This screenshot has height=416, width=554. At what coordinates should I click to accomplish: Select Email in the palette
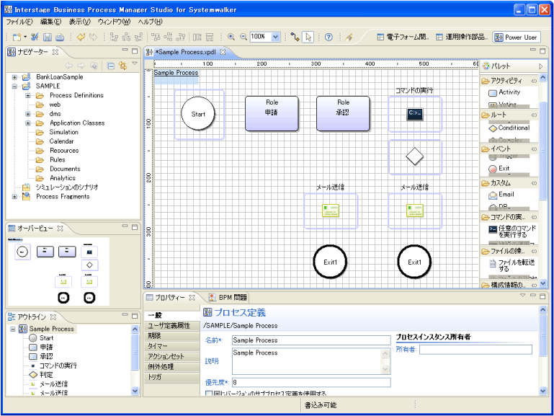501,195
